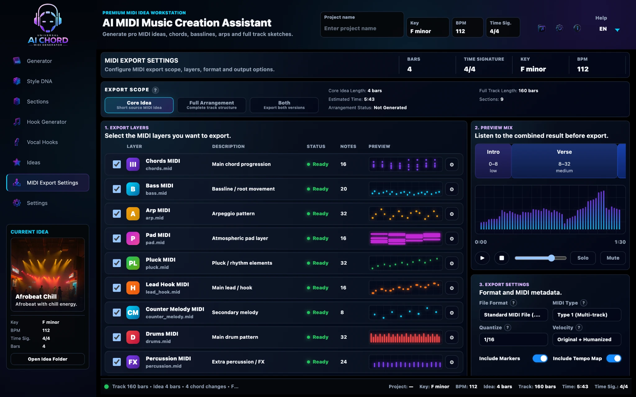
Task: Select the Both export scope option
Action: [284, 105]
